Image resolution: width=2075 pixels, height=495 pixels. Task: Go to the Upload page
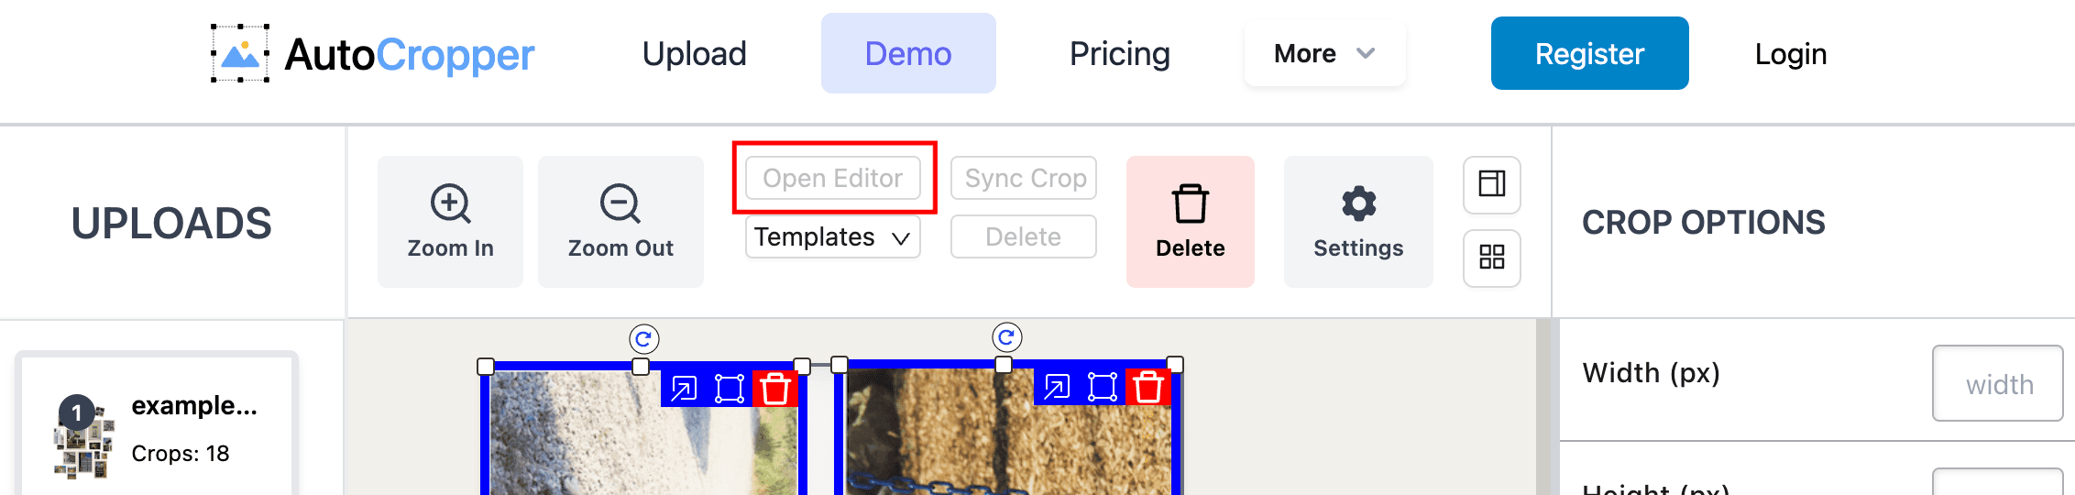(x=695, y=53)
